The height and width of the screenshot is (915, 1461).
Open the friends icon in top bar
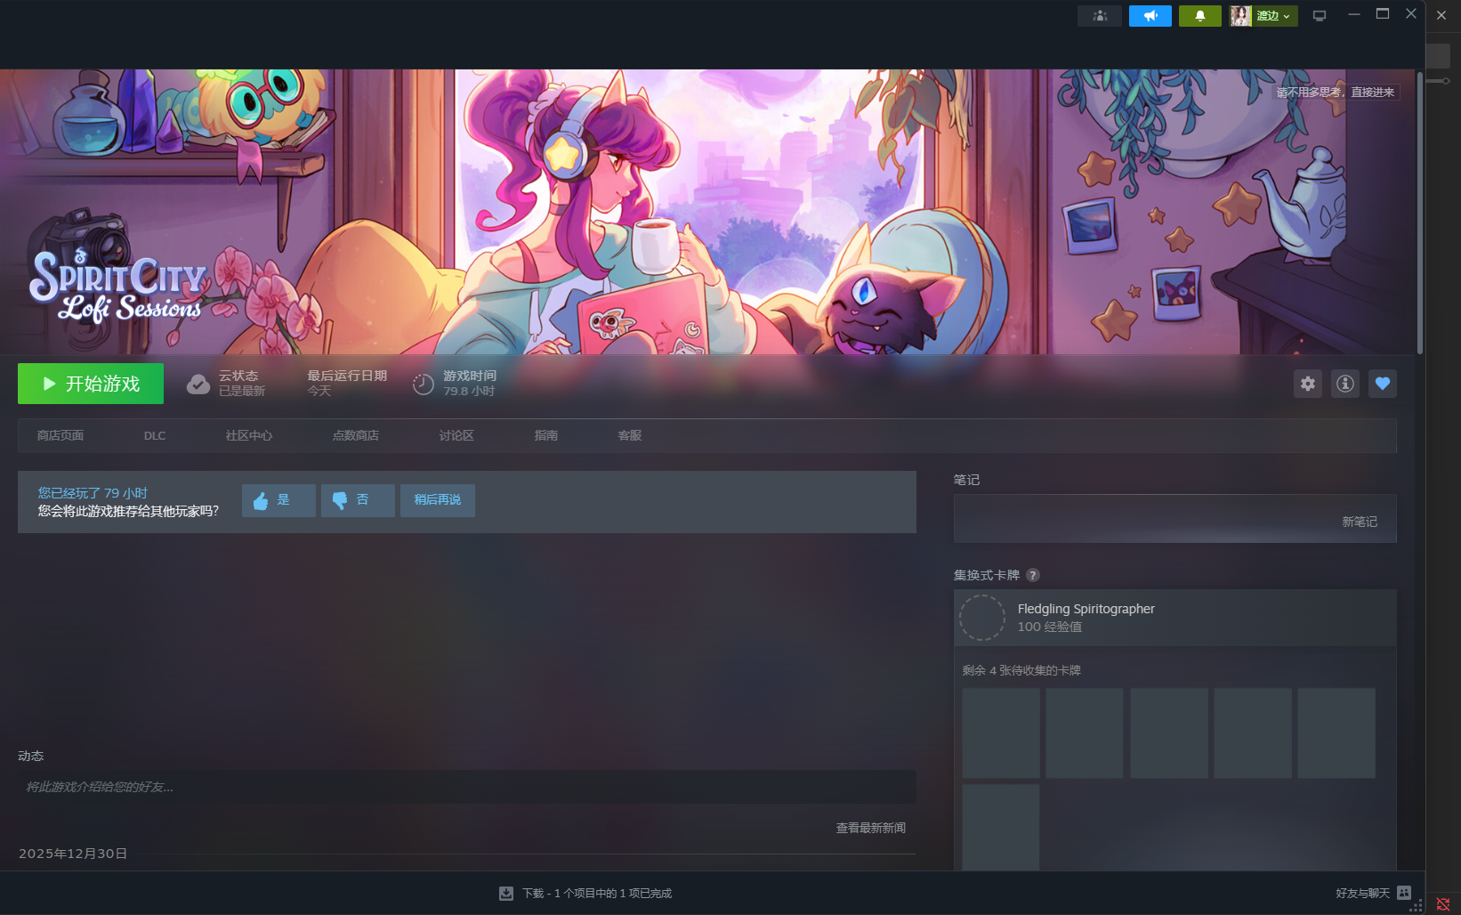coord(1100,16)
